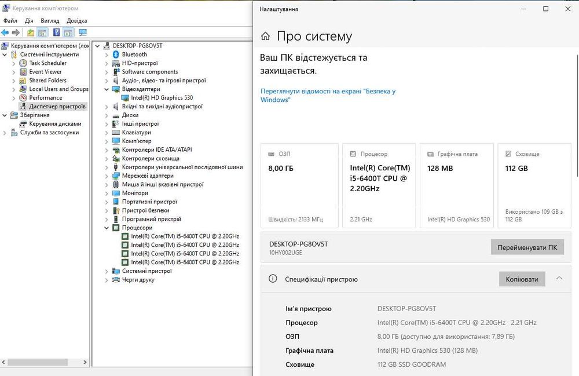The height and width of the screenshot is (376, 579).
Task: Select the Аудіо-, відео- та ігрові пристрої row
Action: [164, 81]
